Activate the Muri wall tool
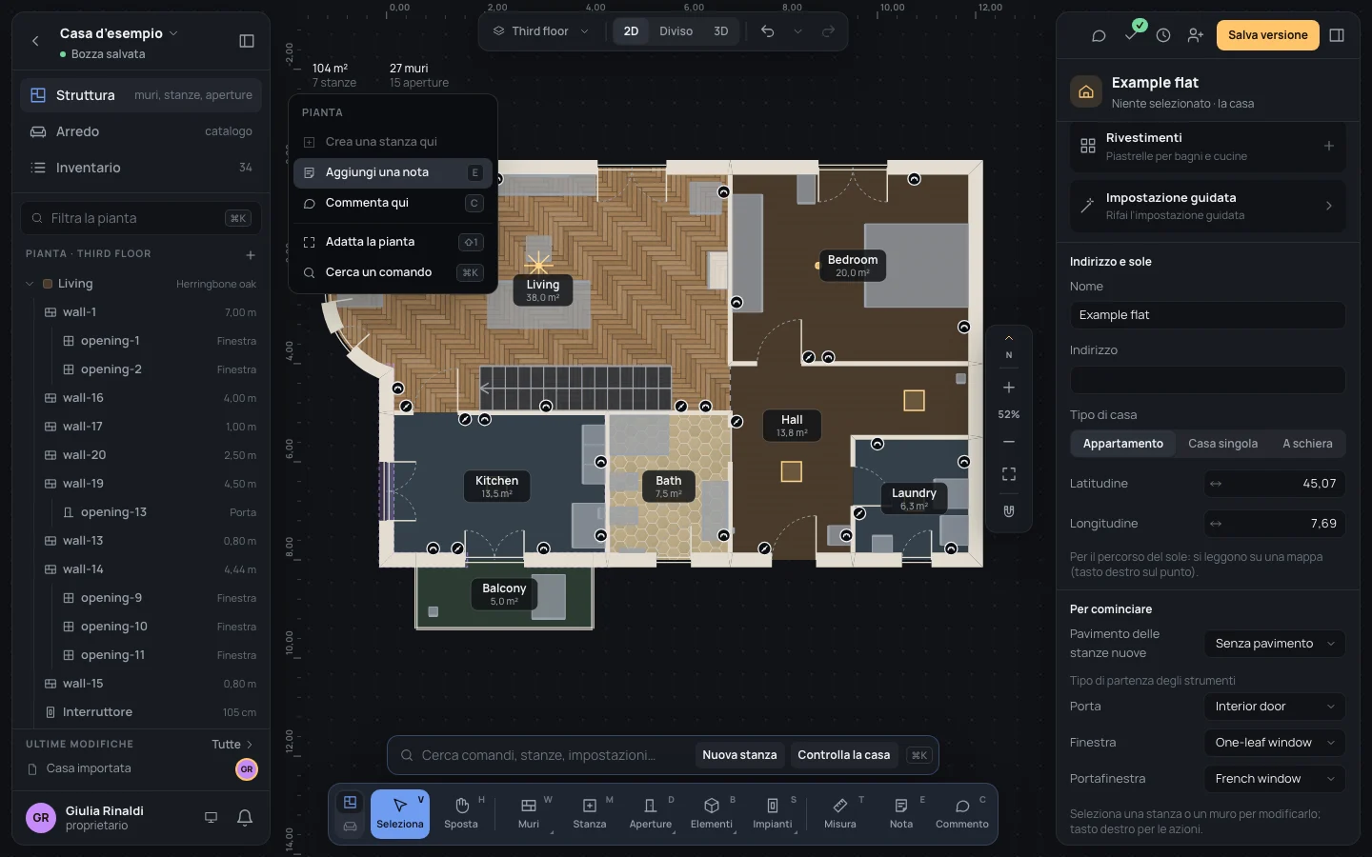 click(x=529, y=814)
